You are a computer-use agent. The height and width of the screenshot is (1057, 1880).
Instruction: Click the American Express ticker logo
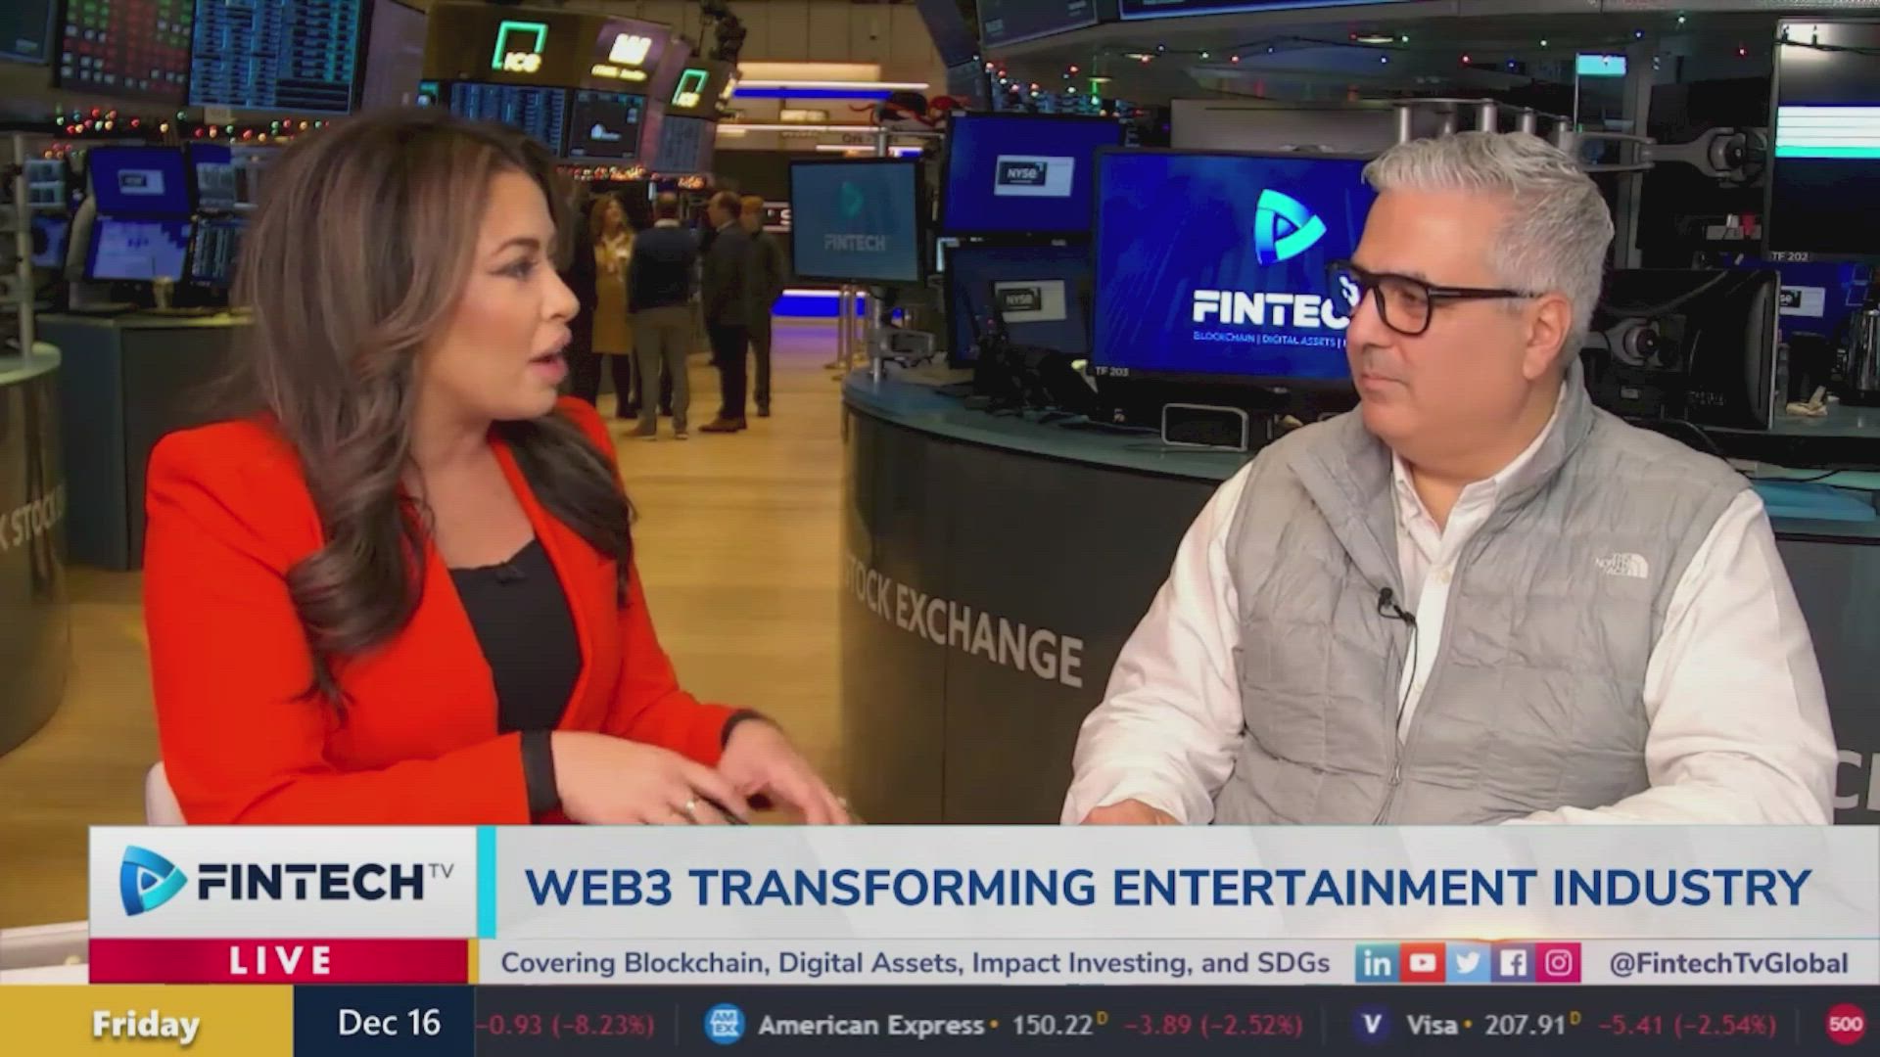tap(724, 1024)
